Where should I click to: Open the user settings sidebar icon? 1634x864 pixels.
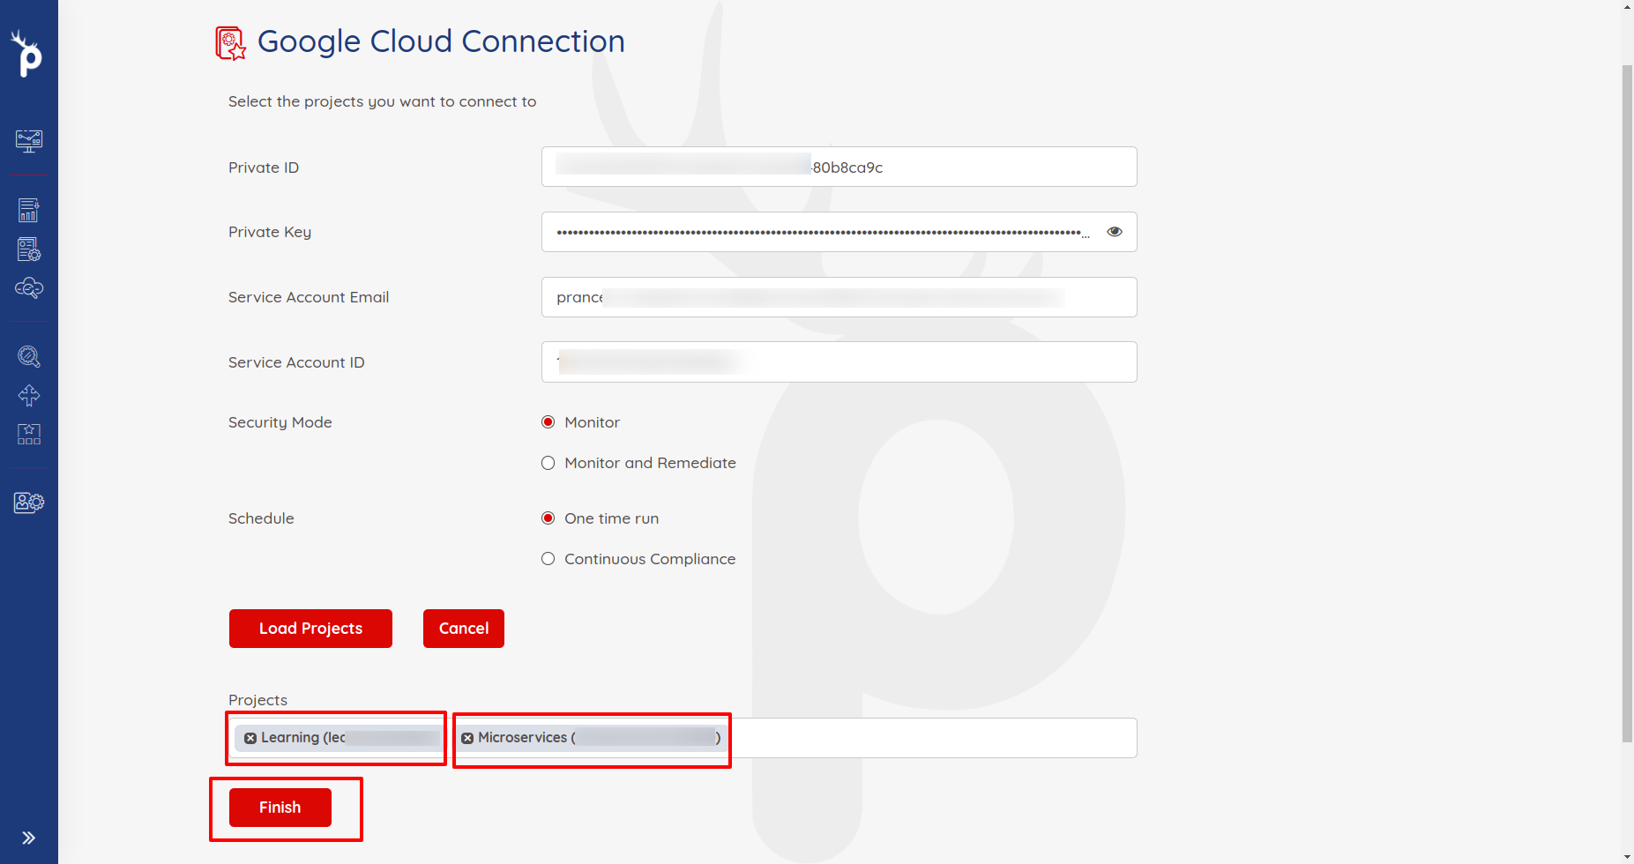click(29, 503)
